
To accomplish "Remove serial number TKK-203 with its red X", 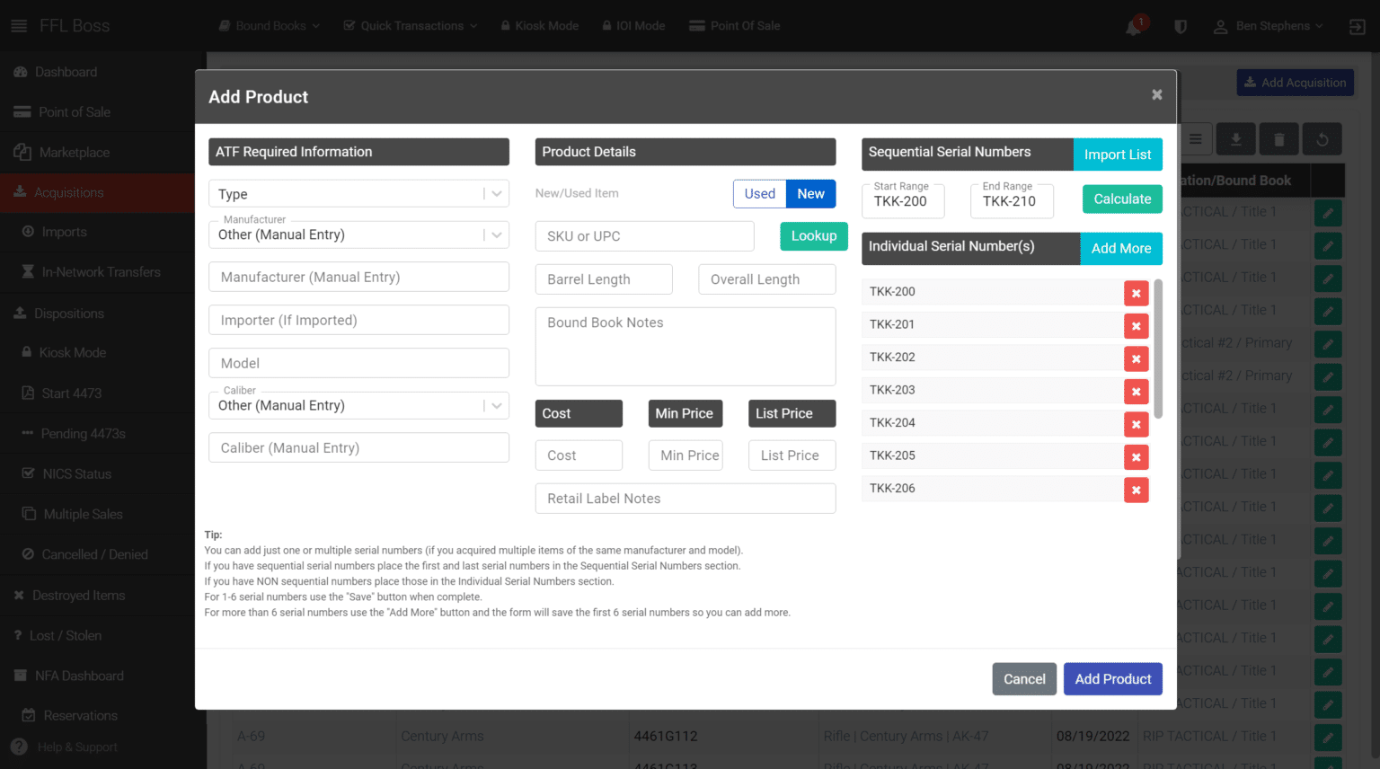I will click(1136, 391).
